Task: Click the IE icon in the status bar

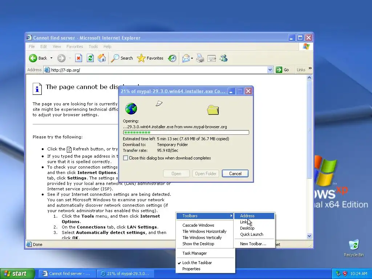Action: pyautogui.click(x=29, y=244)
